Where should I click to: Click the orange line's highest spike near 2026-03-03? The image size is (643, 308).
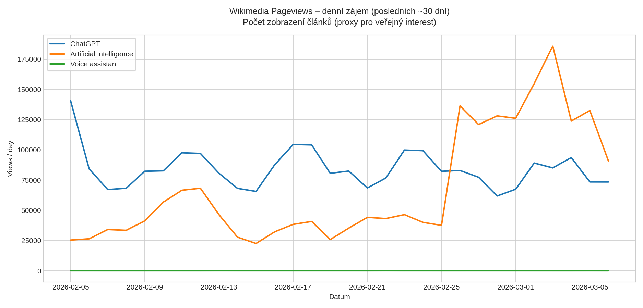click(x=553, y=46)
